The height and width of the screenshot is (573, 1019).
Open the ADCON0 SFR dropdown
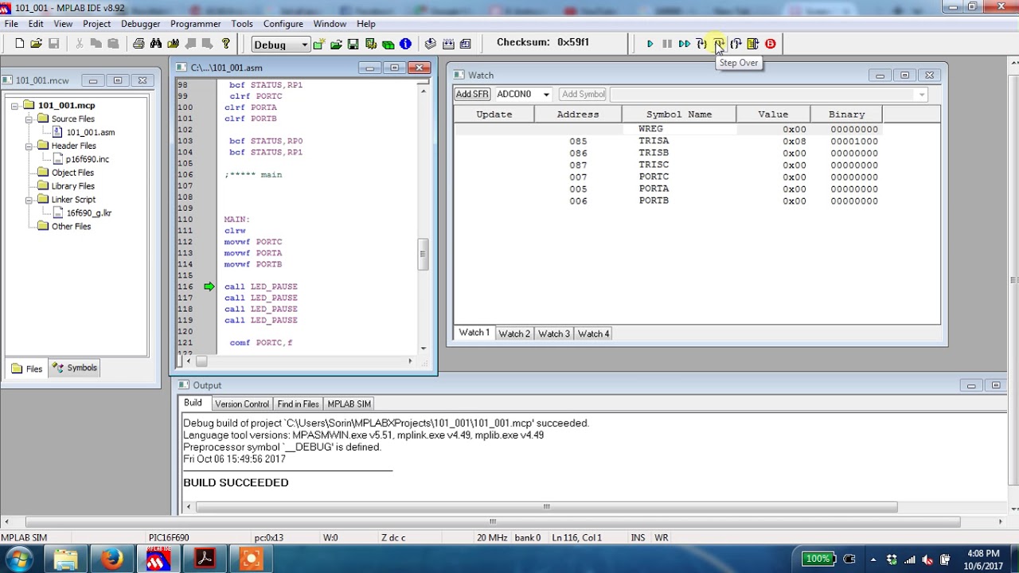(x=546, y=95)
